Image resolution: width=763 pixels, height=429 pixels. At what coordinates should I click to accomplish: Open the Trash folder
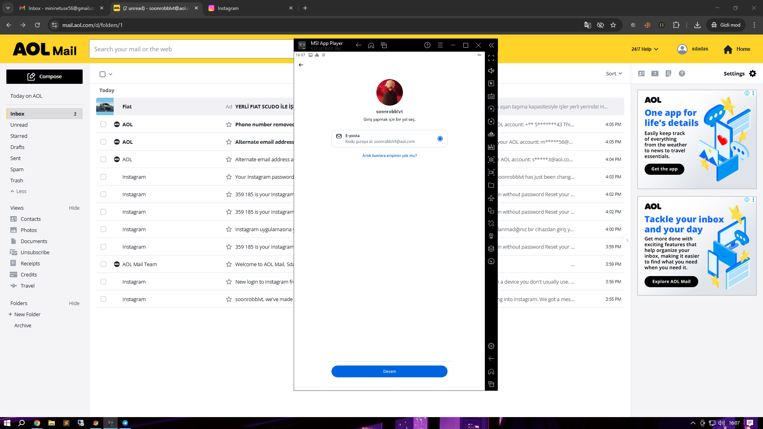tap(17, 180)
